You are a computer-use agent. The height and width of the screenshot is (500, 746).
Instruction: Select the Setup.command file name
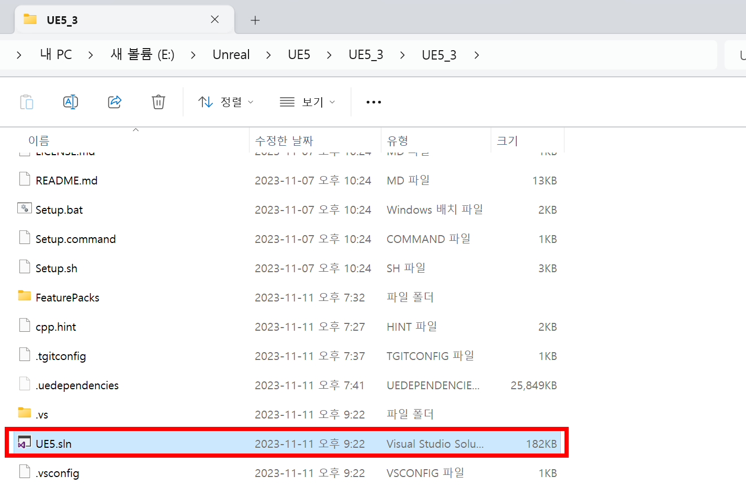[76, 239]
